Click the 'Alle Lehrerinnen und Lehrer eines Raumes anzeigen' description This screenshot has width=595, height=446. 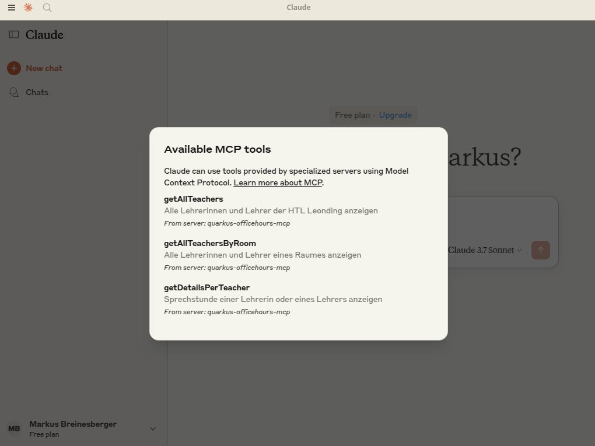click(262, 255)
